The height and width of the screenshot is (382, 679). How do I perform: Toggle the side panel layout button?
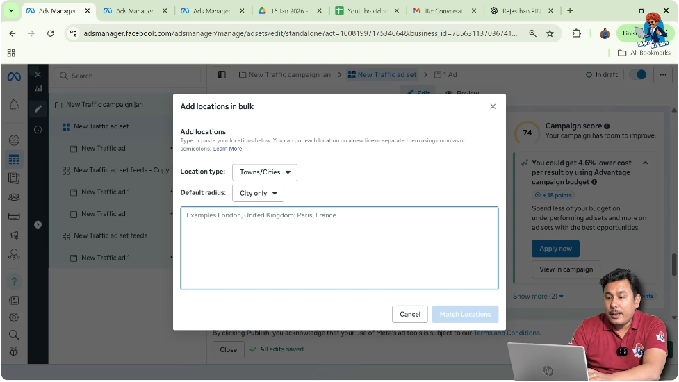point(222,75)
